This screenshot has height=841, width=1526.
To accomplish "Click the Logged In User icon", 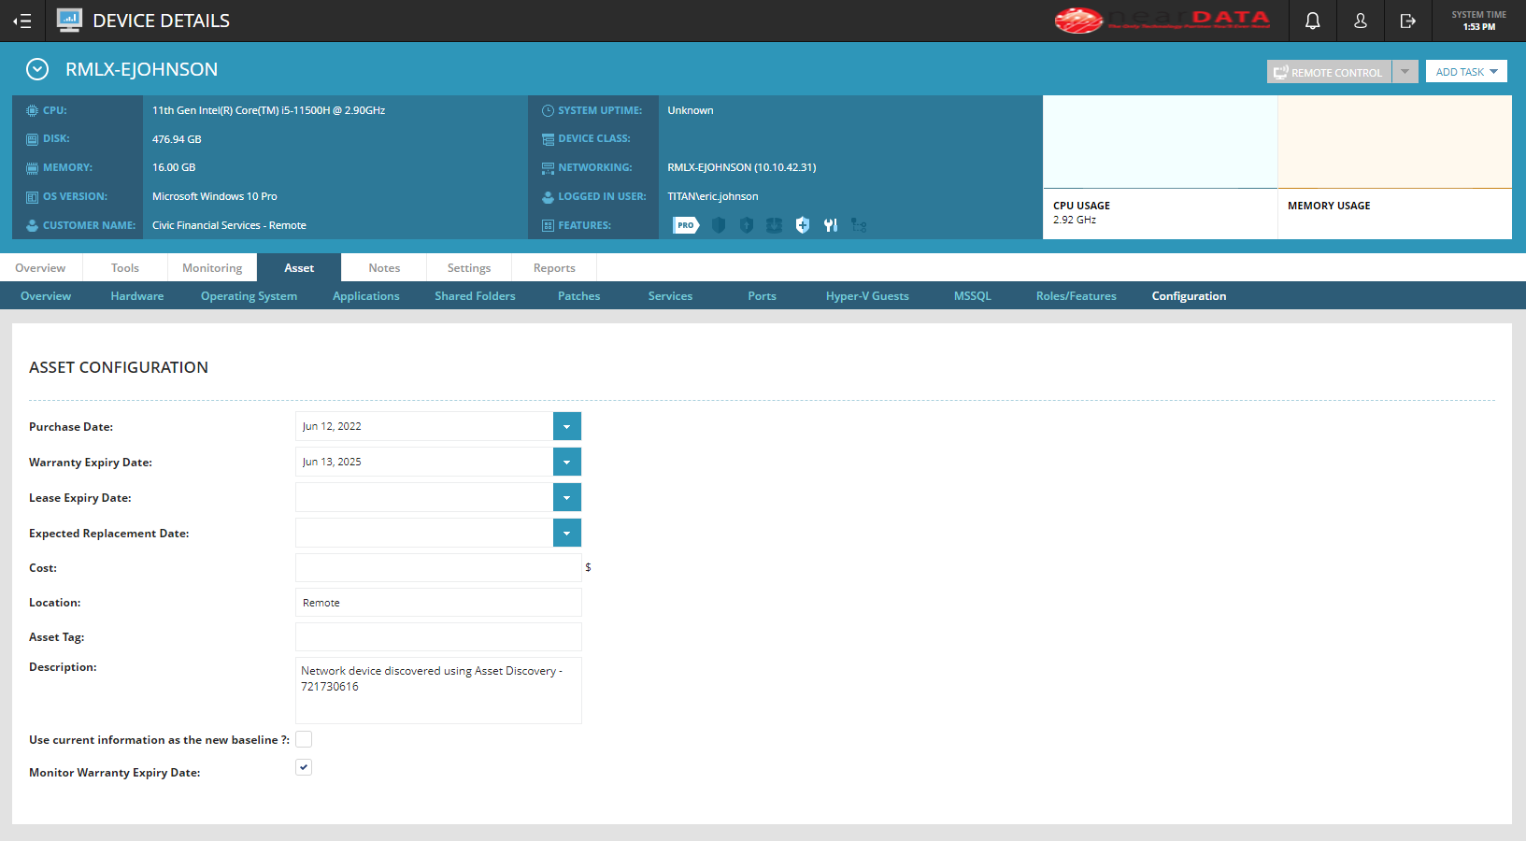I will [x=548, y=197].
